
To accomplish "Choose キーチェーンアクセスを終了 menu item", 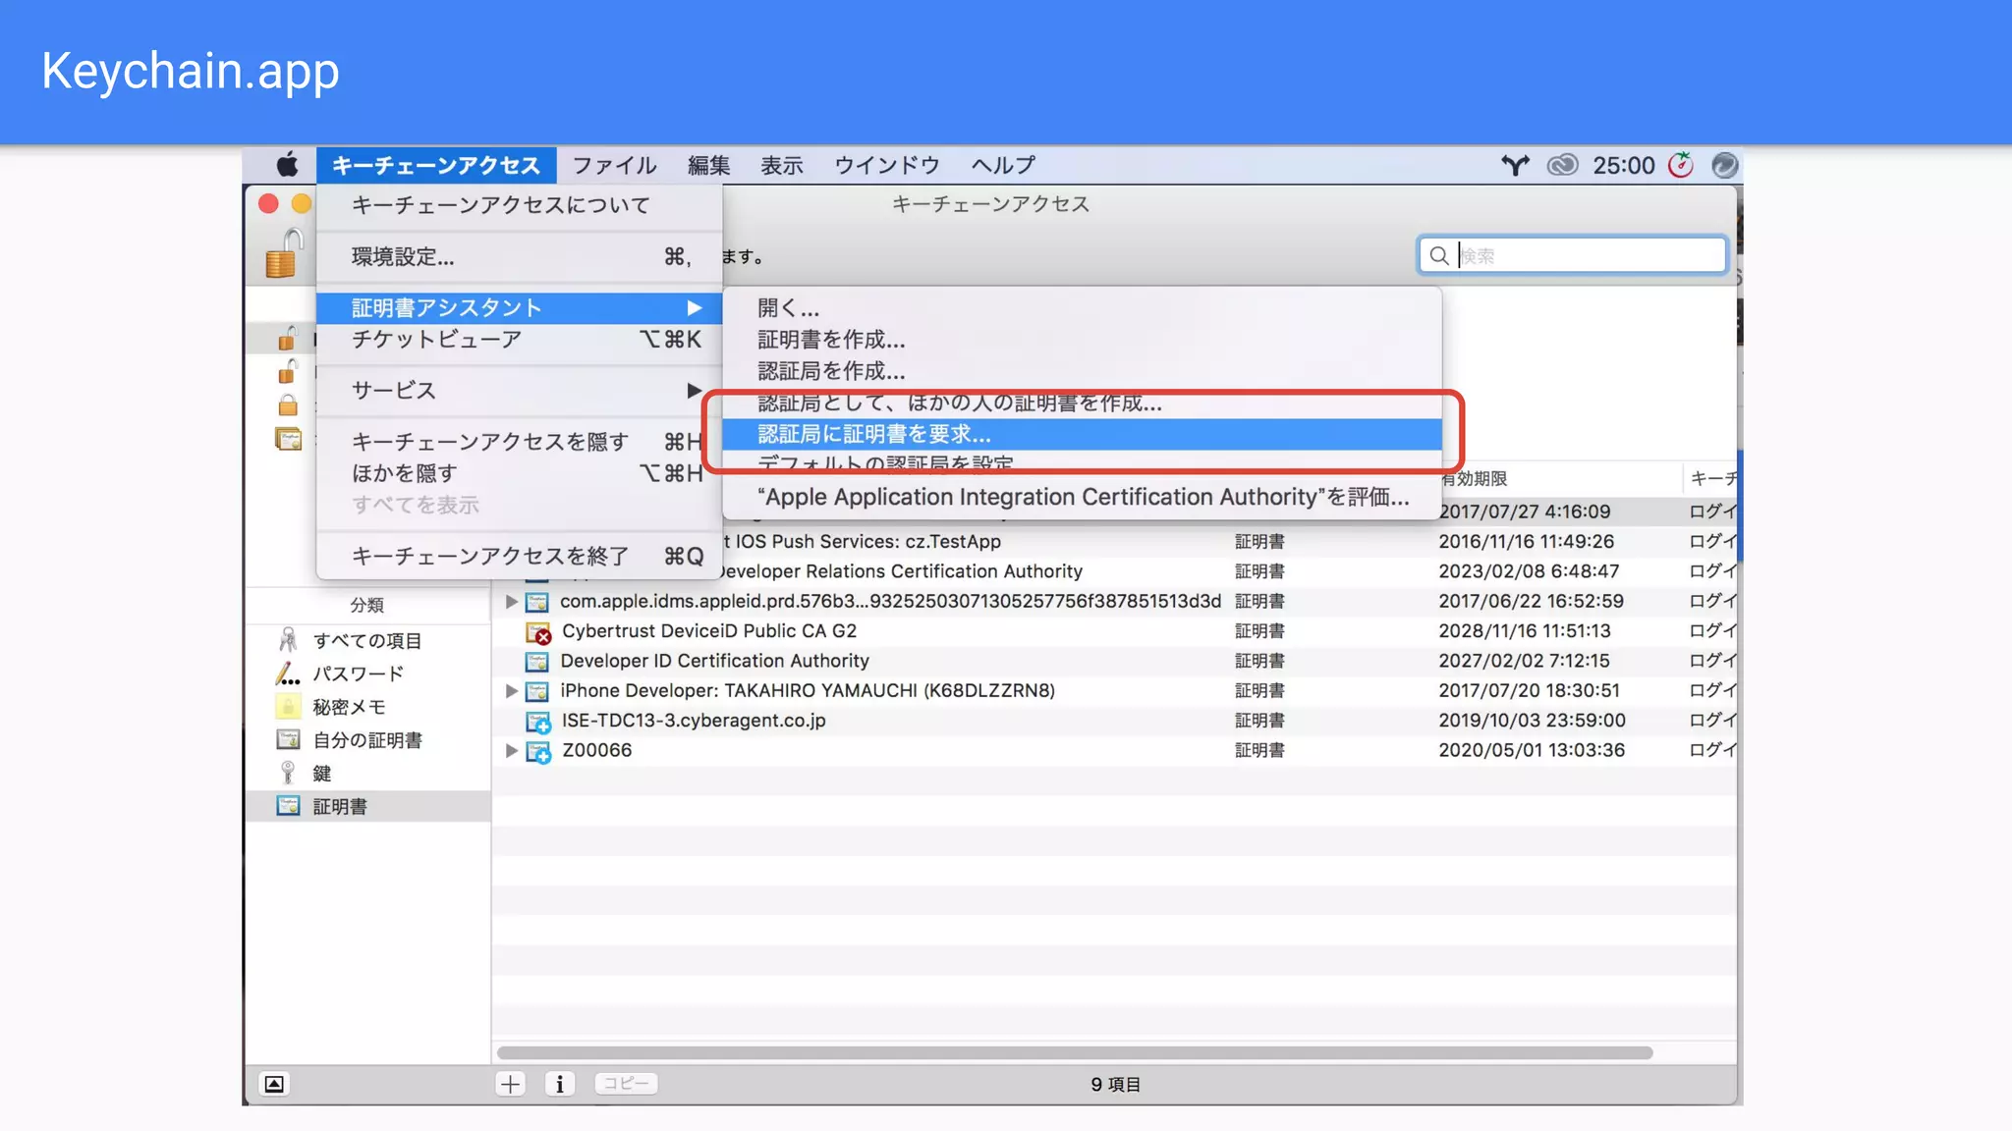I will tap(519, 557).
